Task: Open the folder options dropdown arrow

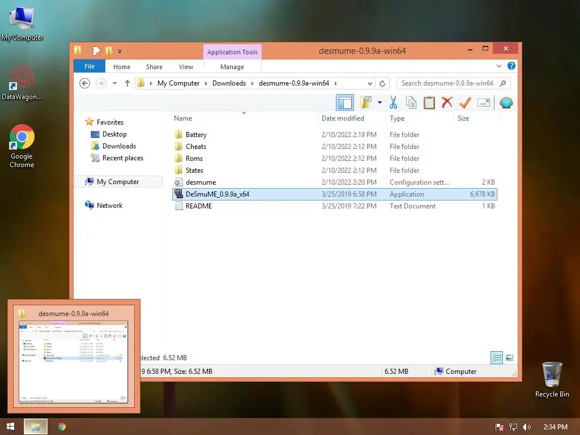Action: (379, 103)
